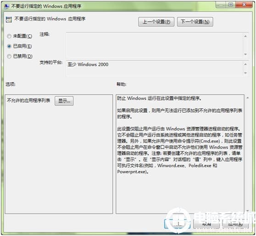This screenshot has height=236, width=256.
Task: Click the comment box scroll down arrow
Action: (x=245, y=54)
